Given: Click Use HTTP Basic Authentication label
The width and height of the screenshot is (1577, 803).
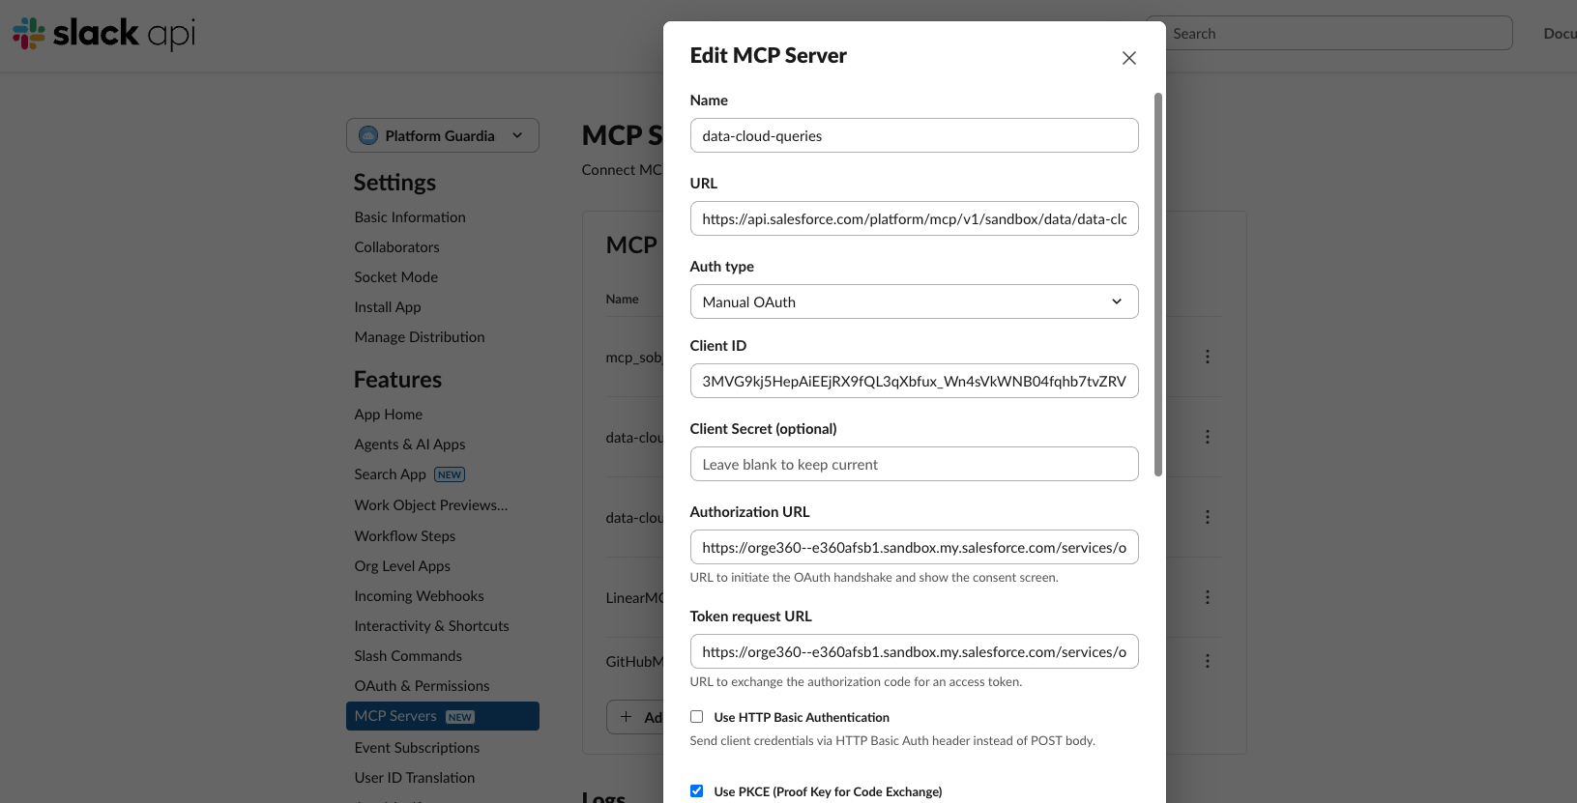Looking at the screenshot, I should (802, 717).
